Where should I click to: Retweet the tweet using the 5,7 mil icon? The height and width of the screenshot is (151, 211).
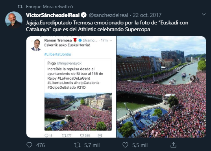(77, 145)
